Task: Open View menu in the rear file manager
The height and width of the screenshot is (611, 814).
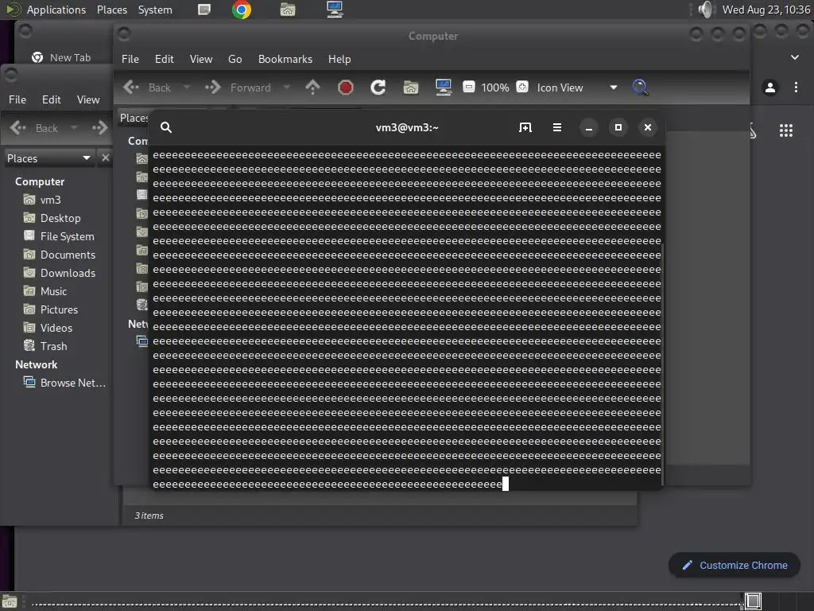Action: point(88,99)
